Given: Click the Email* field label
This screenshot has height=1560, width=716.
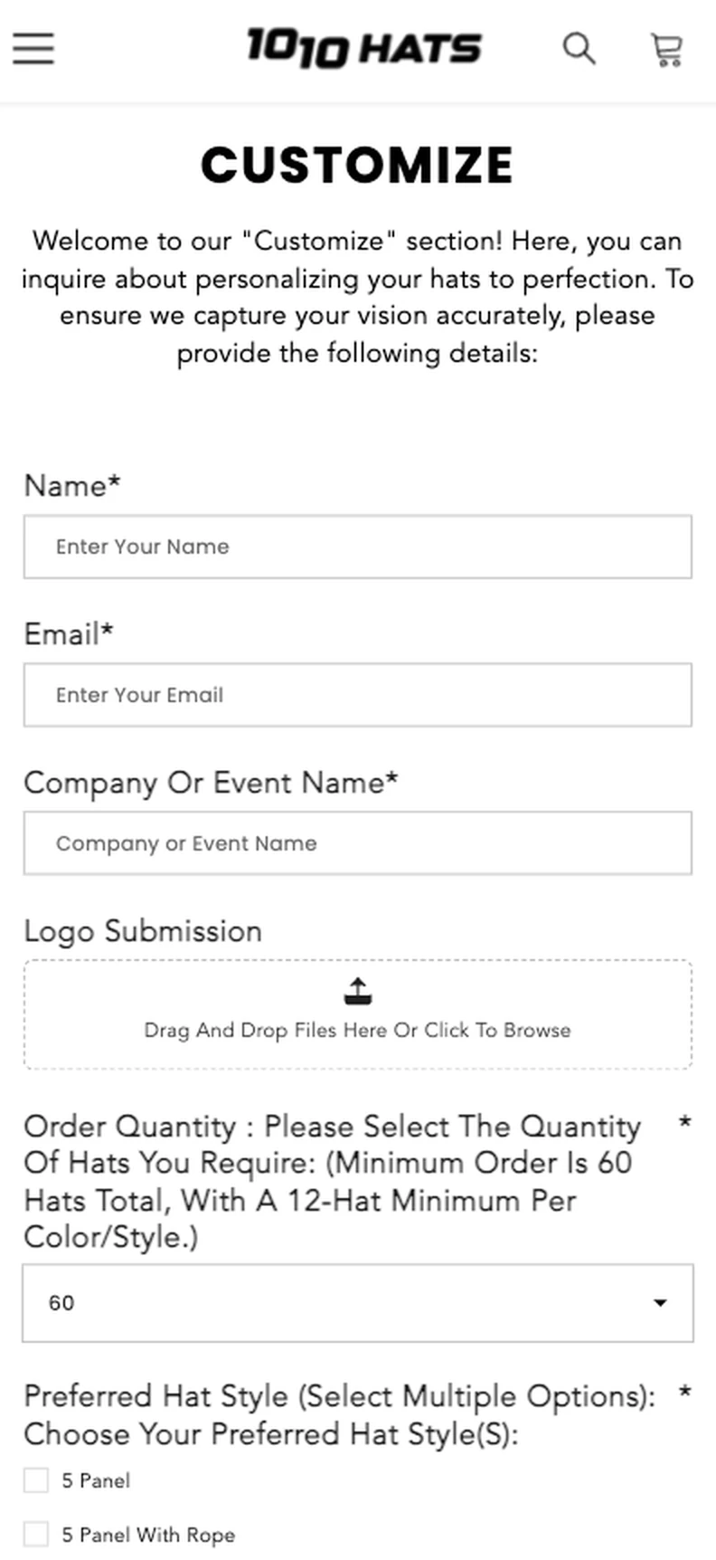Looking at the screenshot, I should 69,634.
